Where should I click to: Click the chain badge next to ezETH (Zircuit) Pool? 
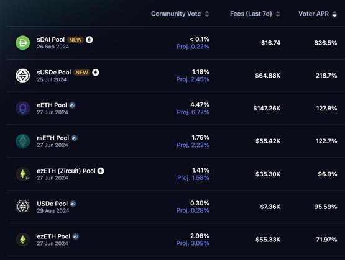(101, 171)
